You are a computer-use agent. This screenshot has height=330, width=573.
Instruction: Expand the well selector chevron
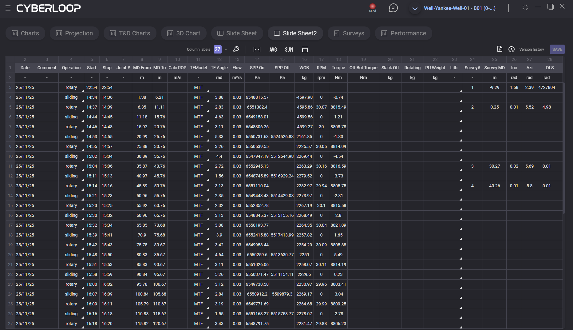[415, 9]
